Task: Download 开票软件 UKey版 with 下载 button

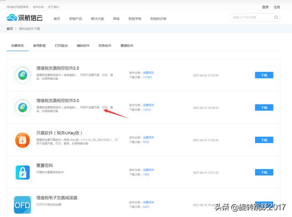Action: (x=264, y=140)
